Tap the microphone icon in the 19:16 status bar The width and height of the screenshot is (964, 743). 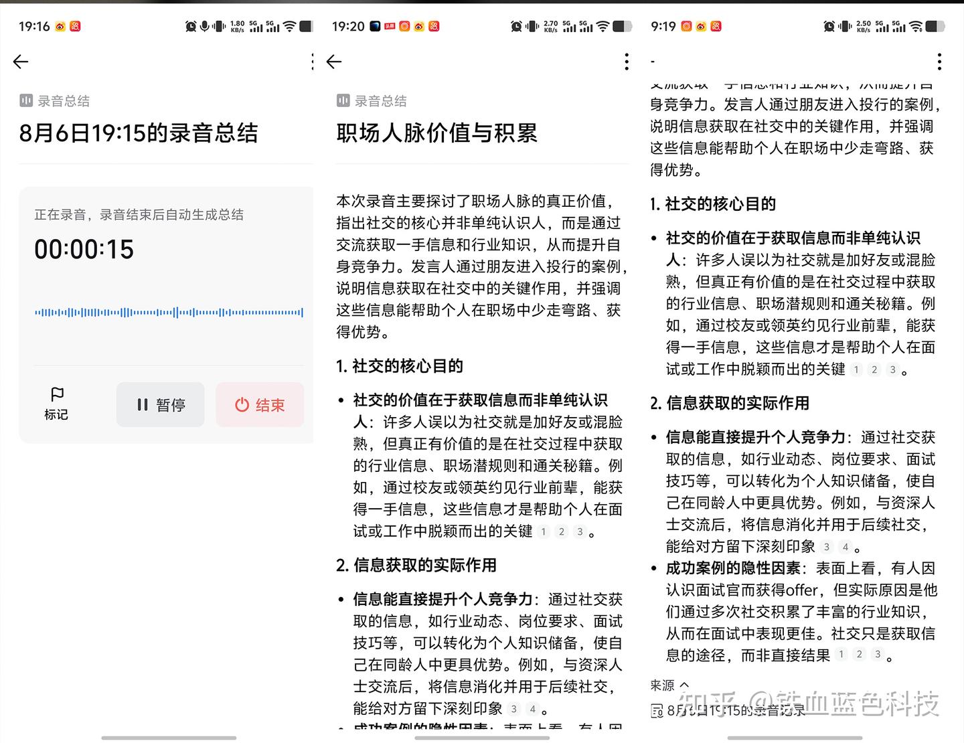[x=205, y=26]
